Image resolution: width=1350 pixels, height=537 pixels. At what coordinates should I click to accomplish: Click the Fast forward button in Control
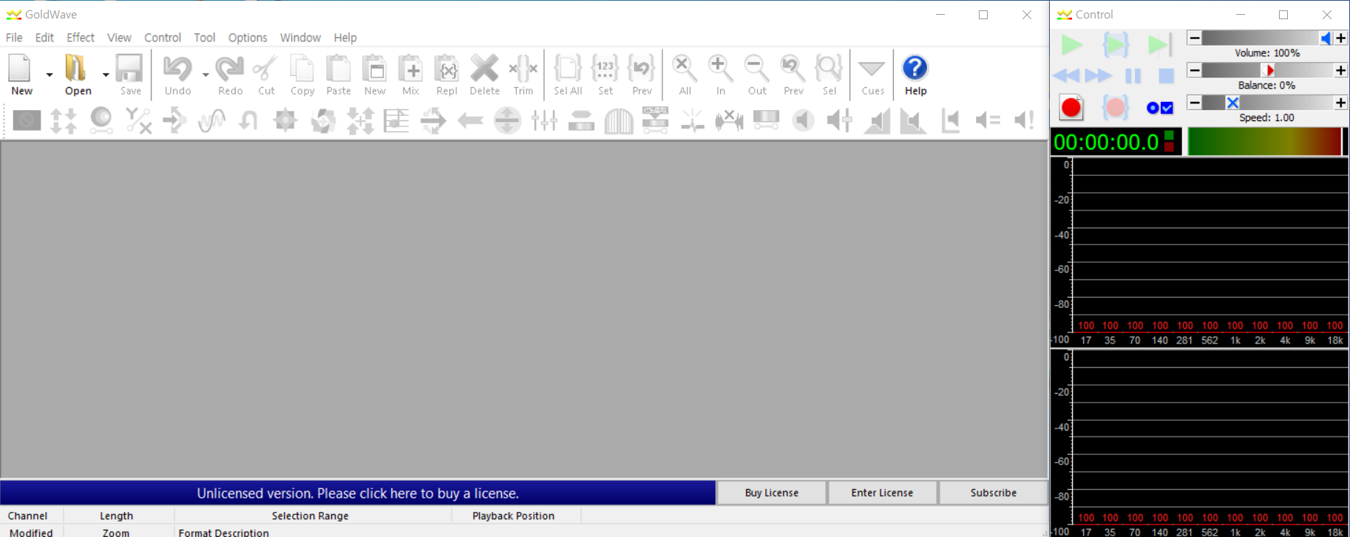coord(1098,75)
